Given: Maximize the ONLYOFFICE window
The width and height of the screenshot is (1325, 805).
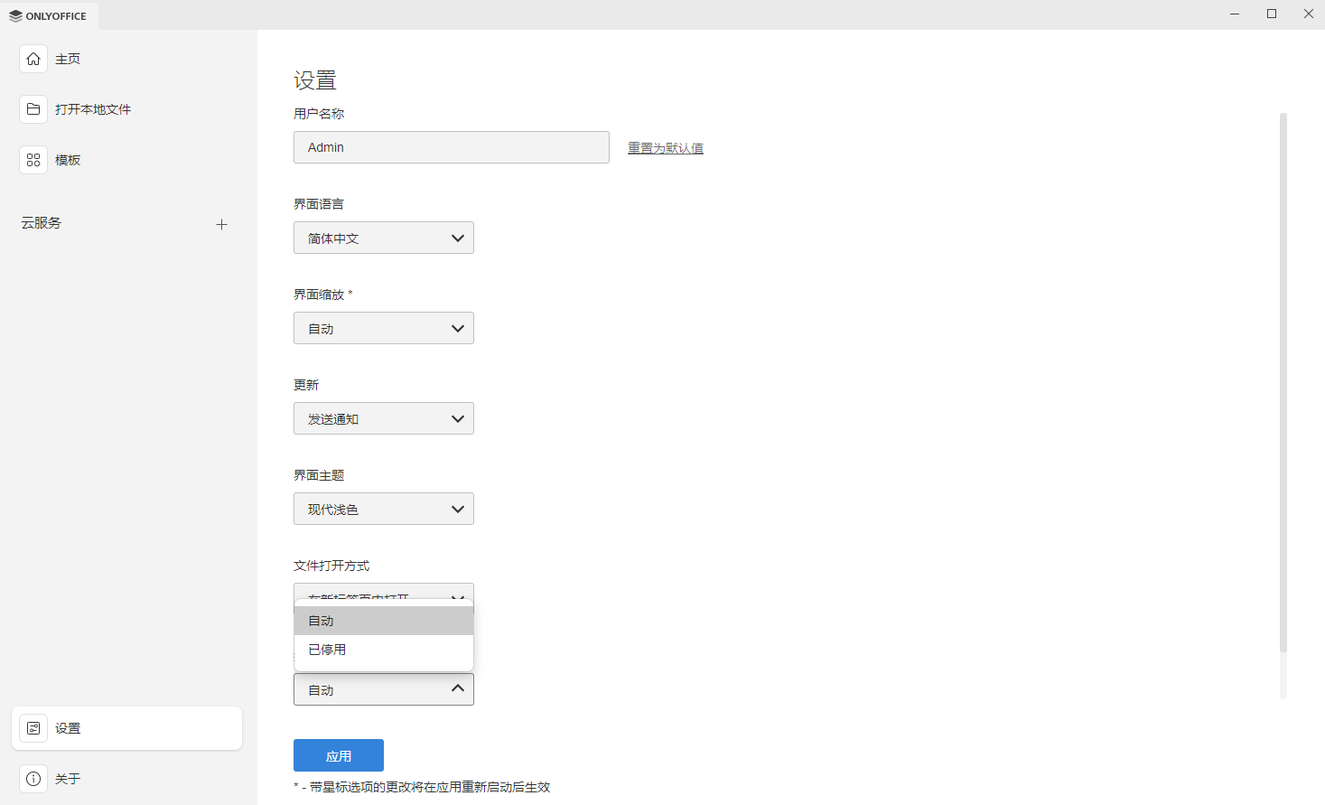Looking at the screenshot, I should click(1272, 14).
